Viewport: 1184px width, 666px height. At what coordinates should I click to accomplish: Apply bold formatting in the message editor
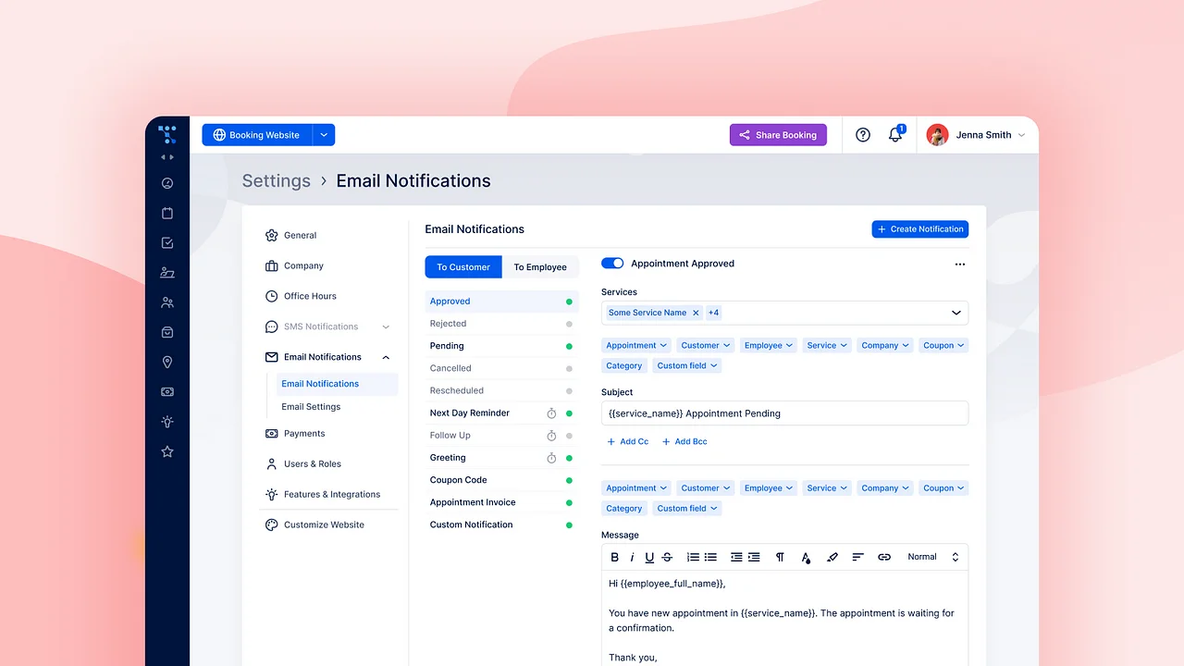(614, 556)
